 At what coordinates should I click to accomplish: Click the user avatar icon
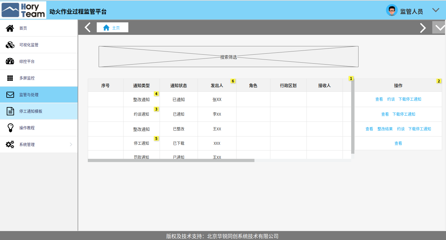tap(392, 10)
